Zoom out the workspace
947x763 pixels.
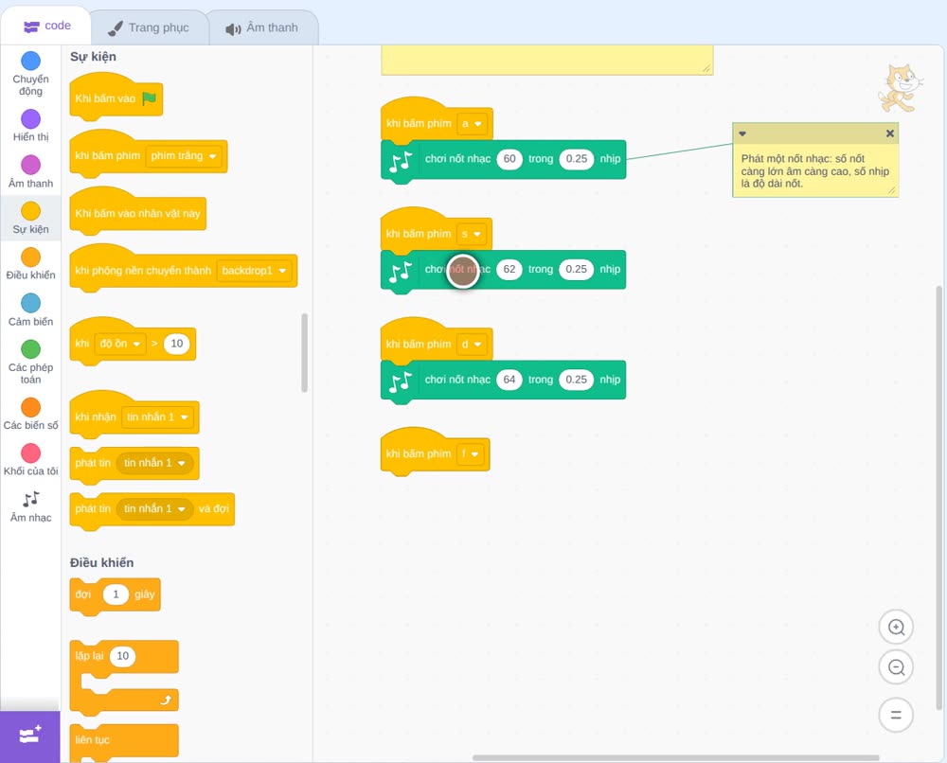pyautogui.click(x=896, y=667)
